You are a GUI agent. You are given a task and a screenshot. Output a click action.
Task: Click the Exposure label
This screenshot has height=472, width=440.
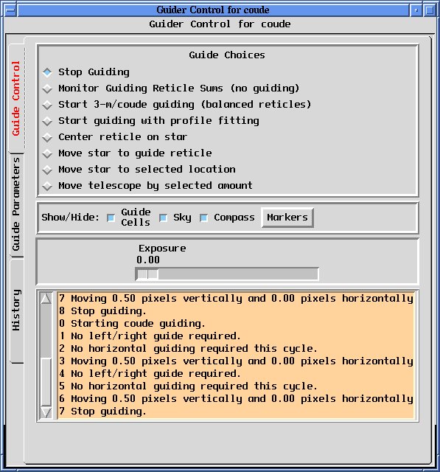point(162,249)
